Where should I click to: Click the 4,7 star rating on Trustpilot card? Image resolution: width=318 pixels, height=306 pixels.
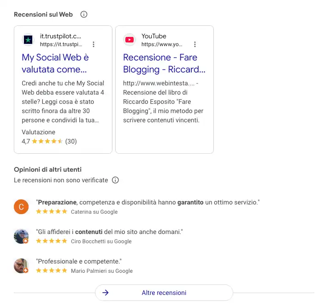click(x=49, y=141)
